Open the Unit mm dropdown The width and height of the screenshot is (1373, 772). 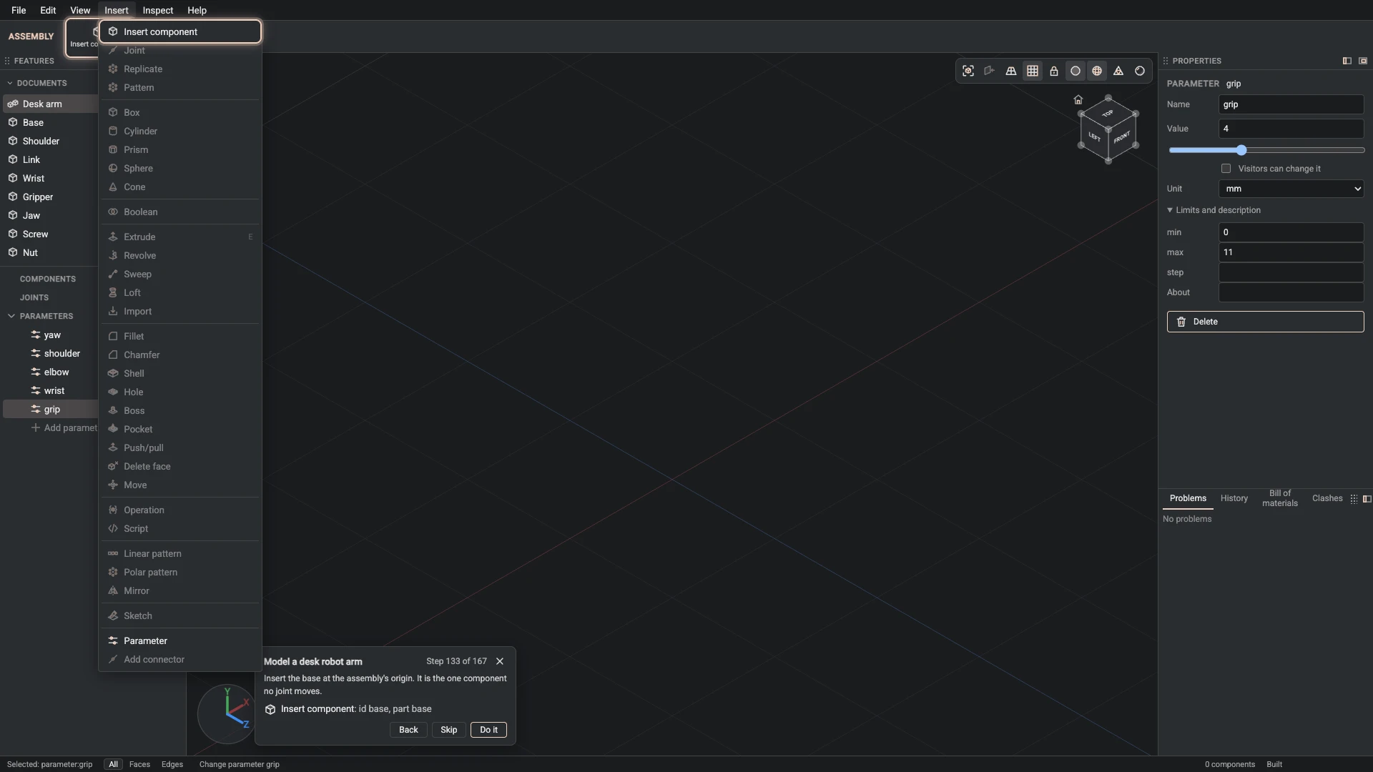pyautogui.click(x=1291, y=189)
